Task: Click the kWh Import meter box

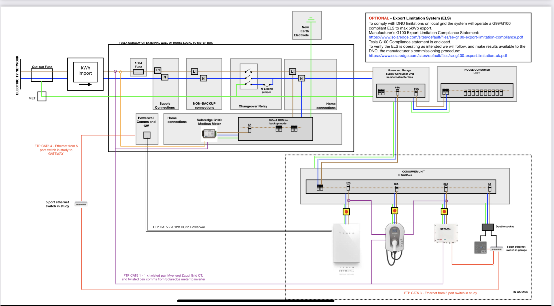Action: point(85,74)
